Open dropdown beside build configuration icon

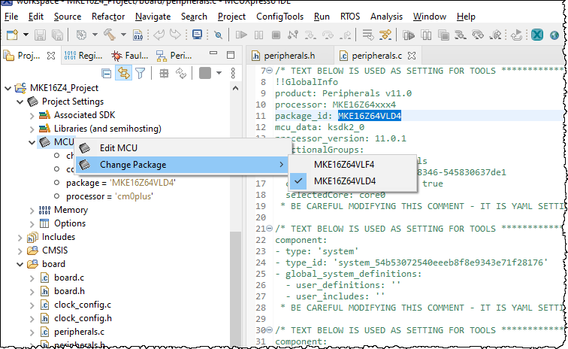click(95, 35)
